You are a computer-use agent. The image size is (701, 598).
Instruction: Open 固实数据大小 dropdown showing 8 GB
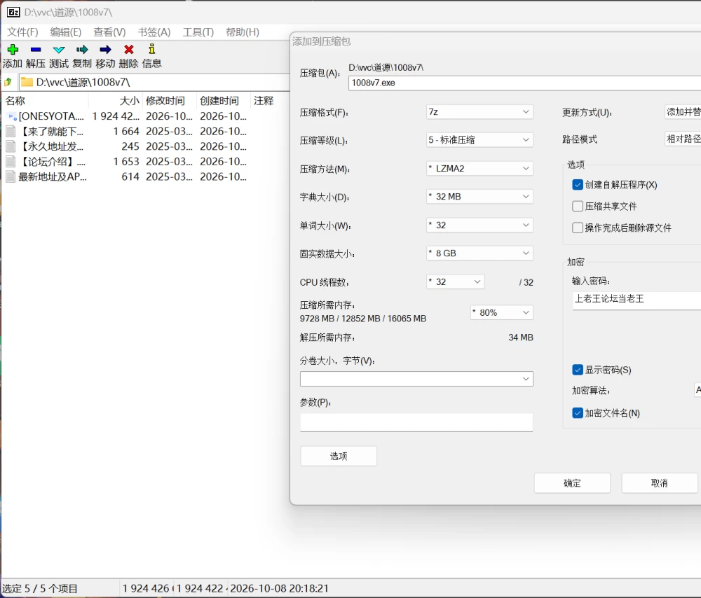pos(479,253)
